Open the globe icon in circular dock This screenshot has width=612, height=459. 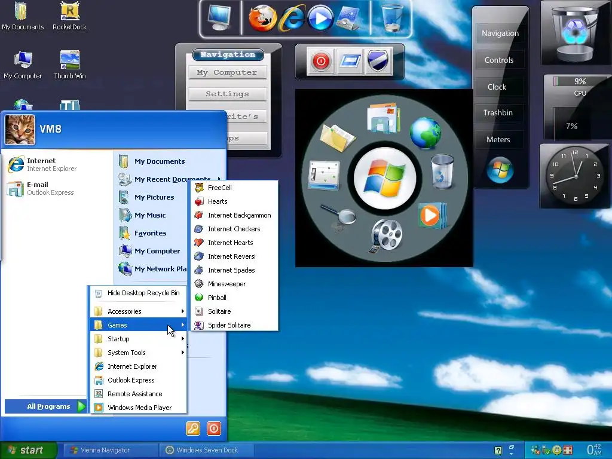tap(425, 133)
